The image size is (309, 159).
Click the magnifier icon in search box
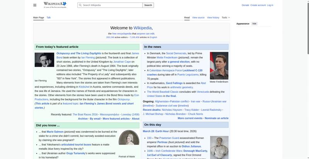tap(80, 5)
